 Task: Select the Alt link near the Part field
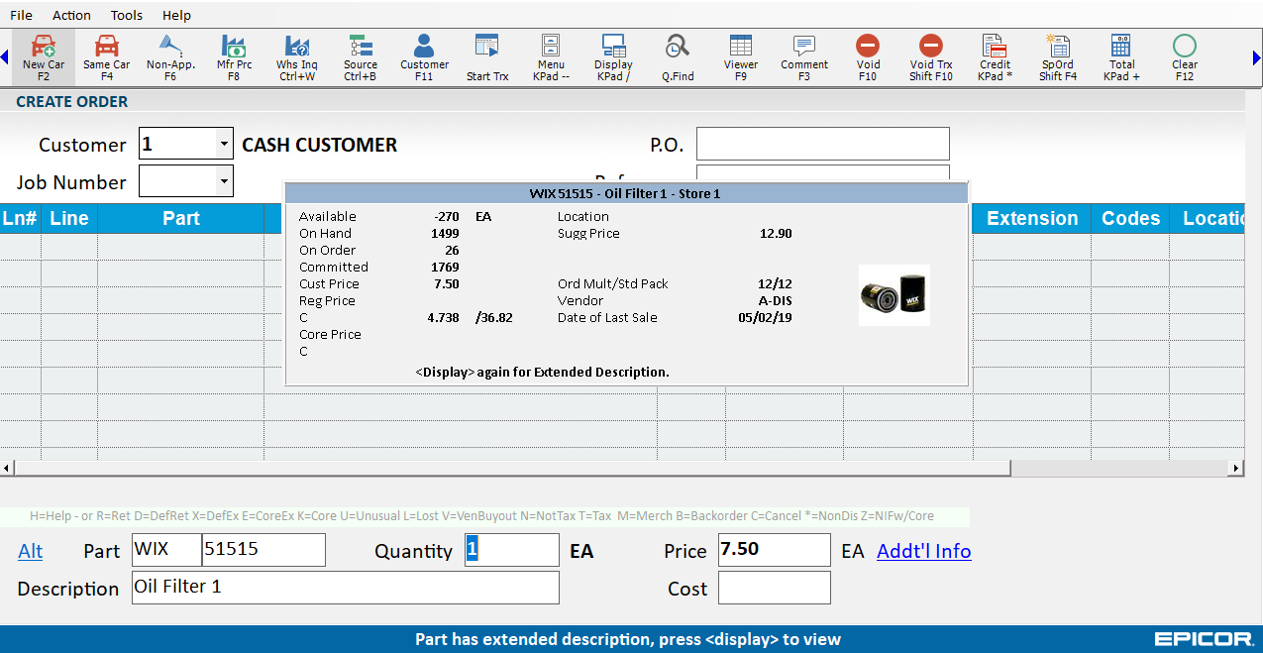coord(30,551)
